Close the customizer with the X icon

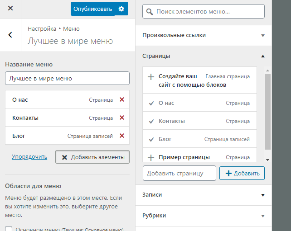click(x=10, y=8)
